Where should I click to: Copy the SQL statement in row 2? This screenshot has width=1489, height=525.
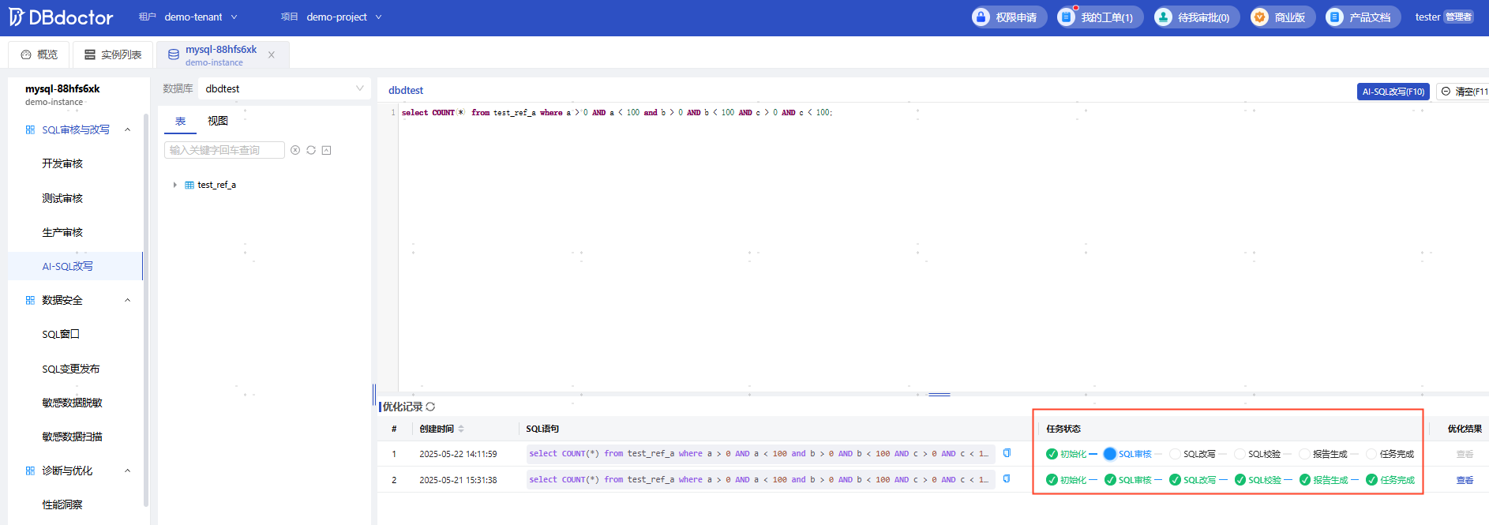1007,479
